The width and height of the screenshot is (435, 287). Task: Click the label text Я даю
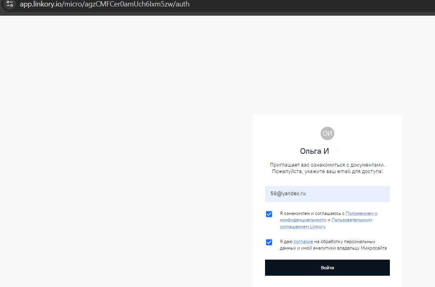286,242
